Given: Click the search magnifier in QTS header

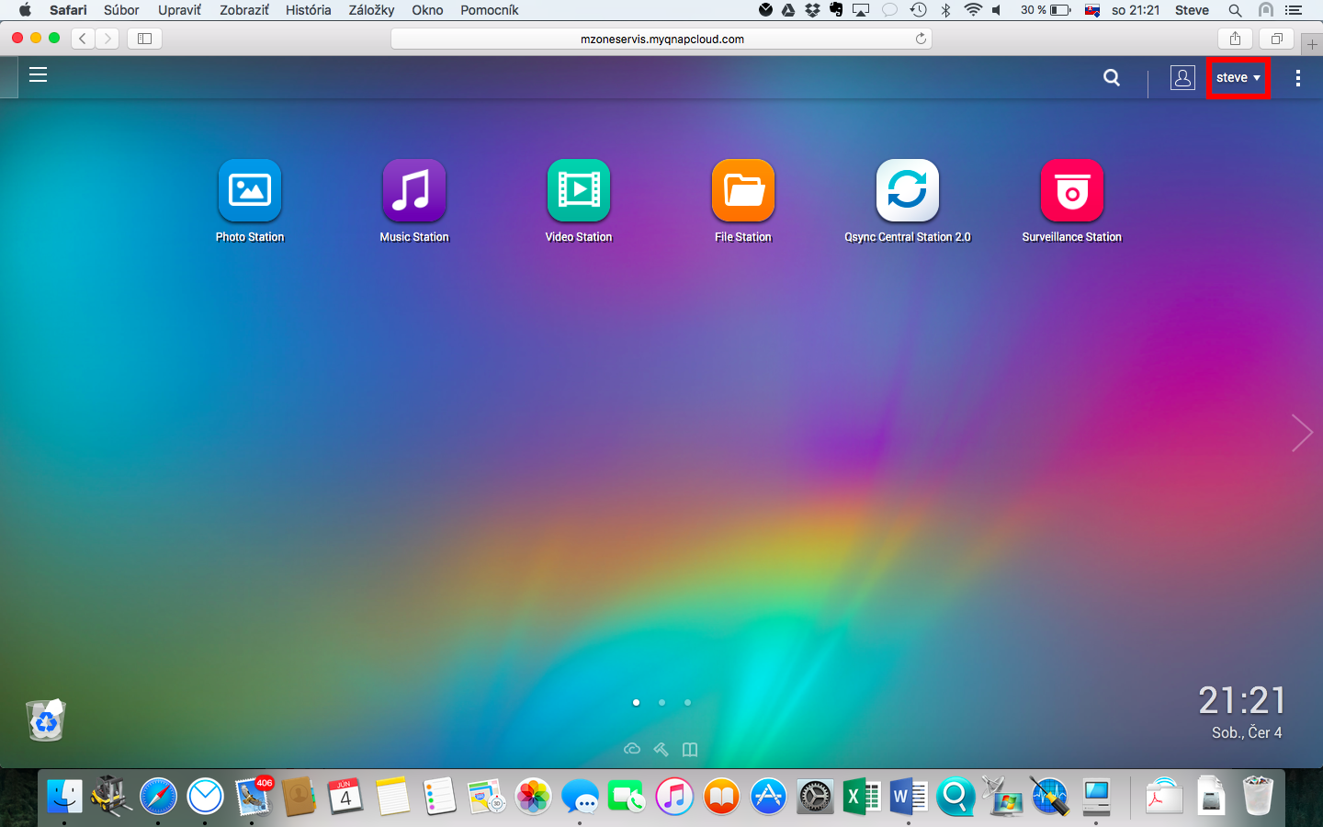Looking at the screenshot, I should pyautogui.click(x=1112, y=78).
